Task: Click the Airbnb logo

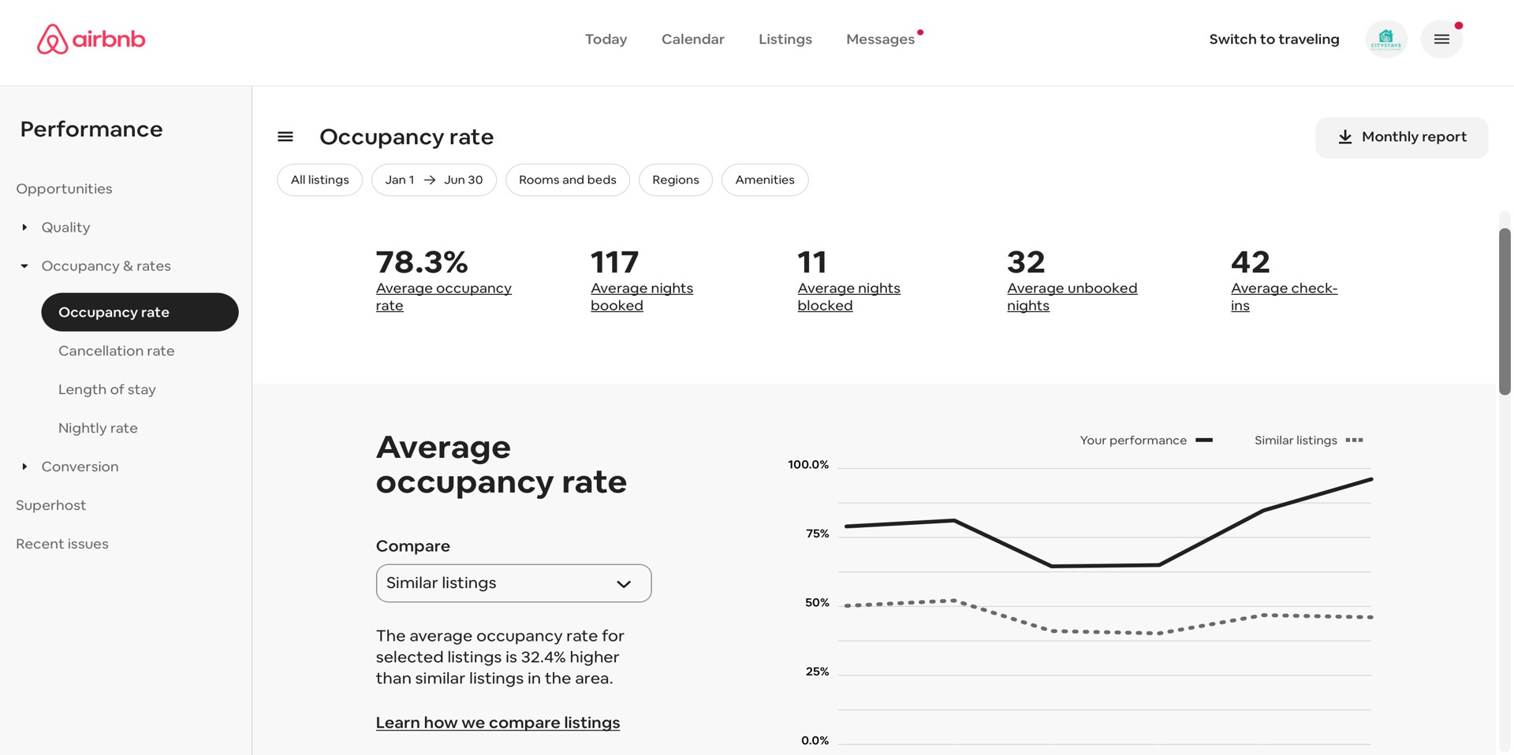Action: [91, 39]
